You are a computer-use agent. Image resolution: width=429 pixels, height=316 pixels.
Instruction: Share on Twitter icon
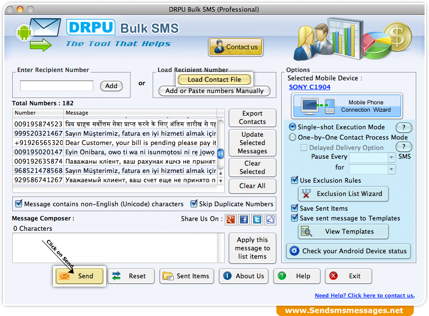257,219
